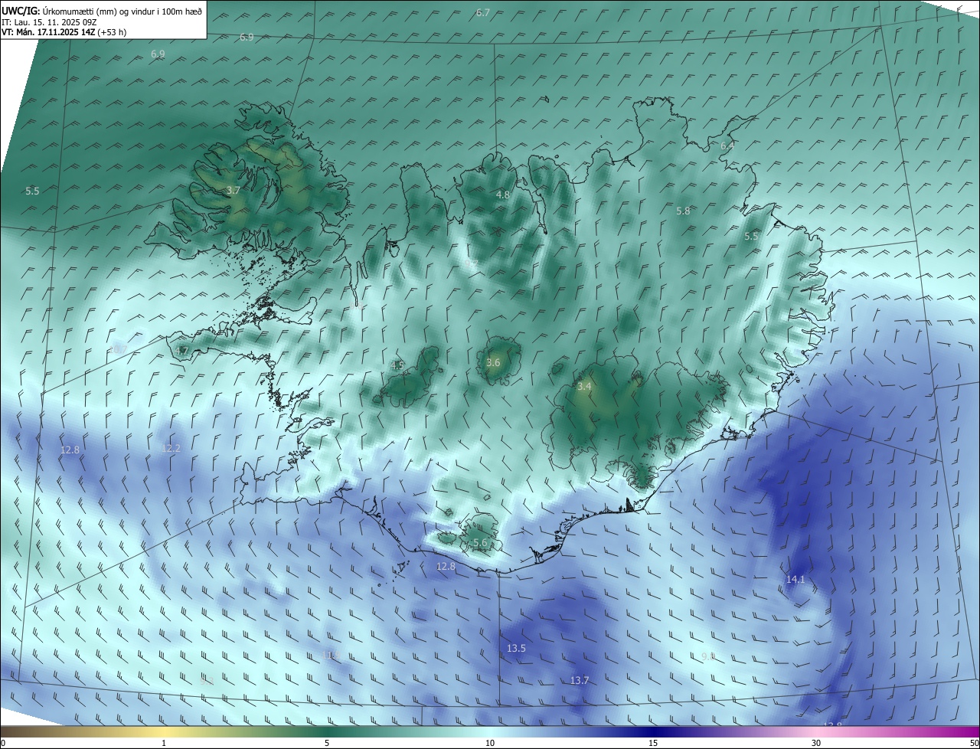The width and height of the screenshot is (980, 749).
Task: Click the 6.7 value label on the map
Action: click(483, 12)
